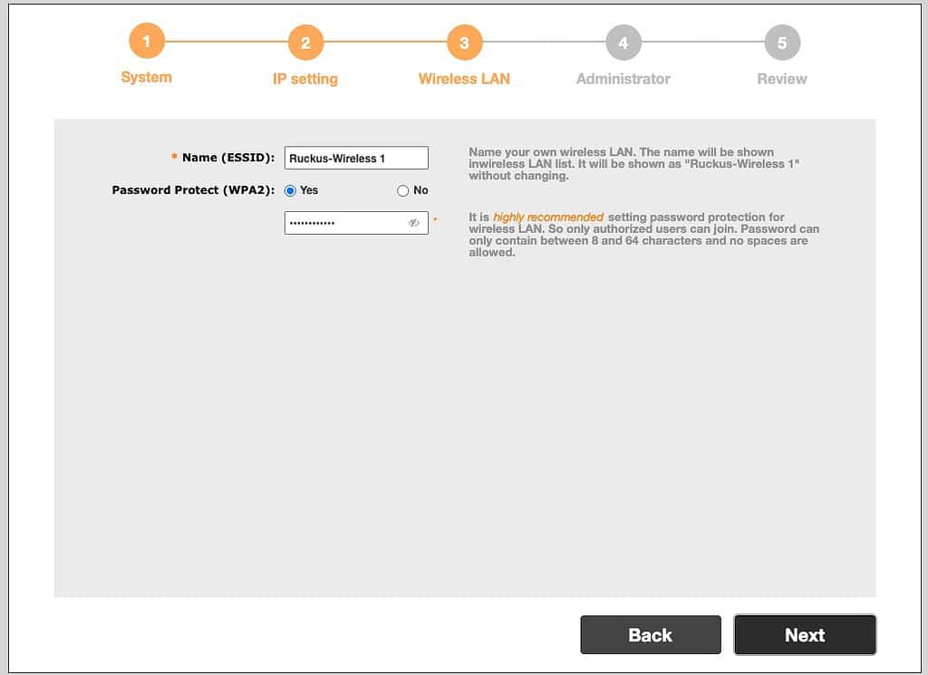Click the 'Name (ESSID):' label
The width and height of the screenshot is (928, 675).
(228, 158)
